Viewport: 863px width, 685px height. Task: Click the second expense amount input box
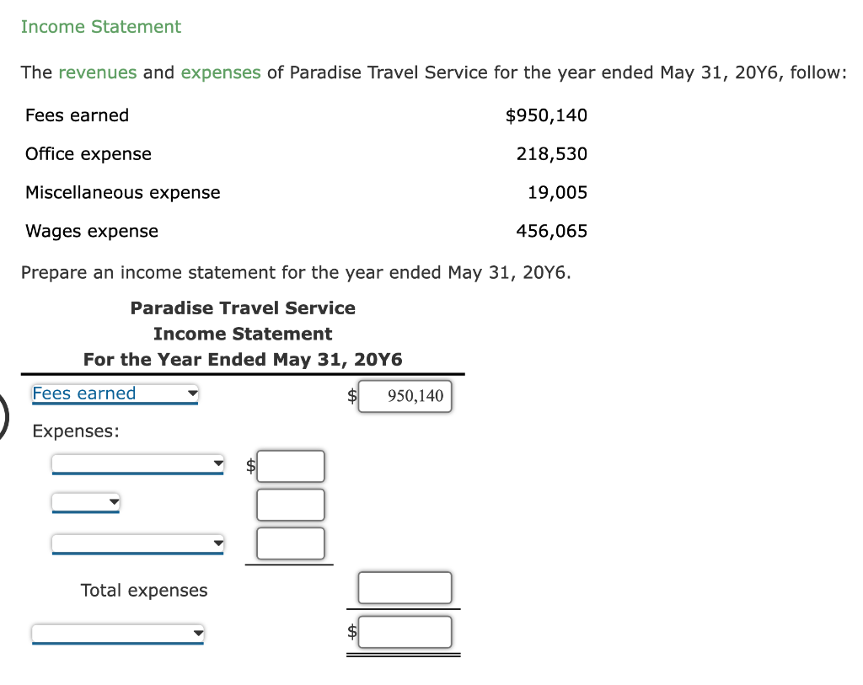click(x=290, y=505)
